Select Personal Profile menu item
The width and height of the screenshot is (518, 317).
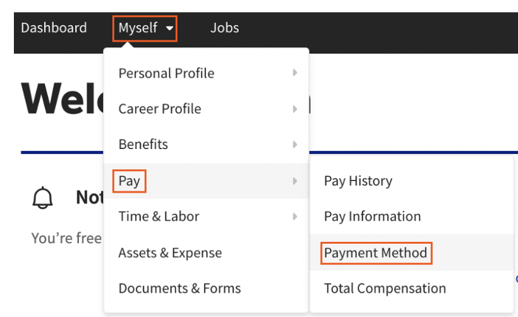click(x=166, y=73)
